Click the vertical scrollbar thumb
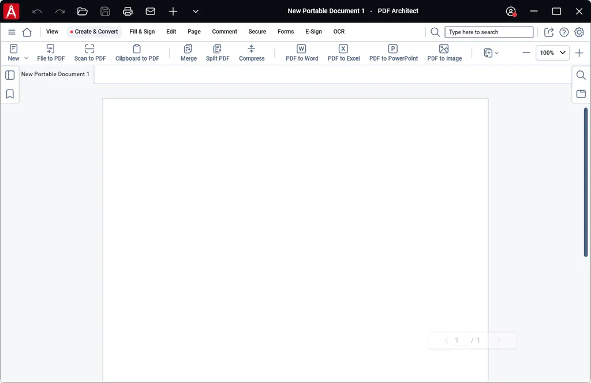This screenshot has height=383, width=591. [x=586, y=182]
